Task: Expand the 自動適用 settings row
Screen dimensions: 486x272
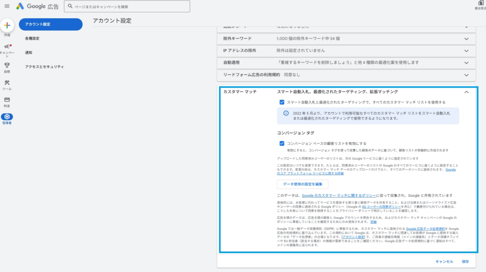Action: tap(467, 63)
